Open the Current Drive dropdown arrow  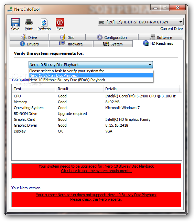(181, 22)
